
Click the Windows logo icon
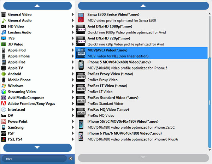4,86
